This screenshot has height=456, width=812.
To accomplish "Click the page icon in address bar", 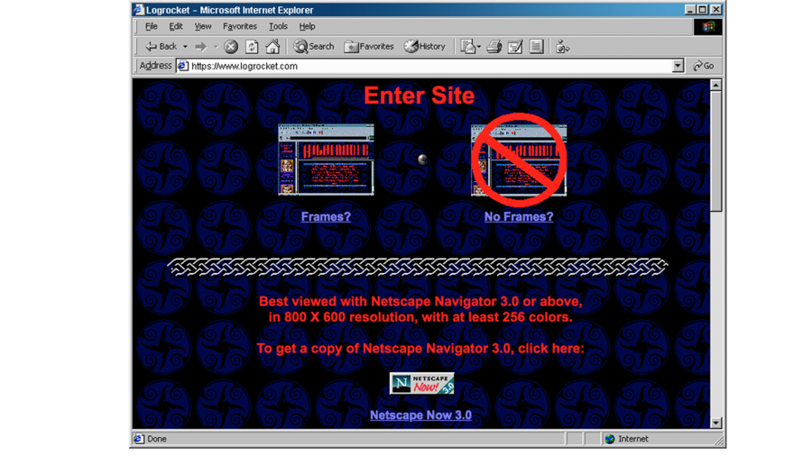I will (183, 66).
